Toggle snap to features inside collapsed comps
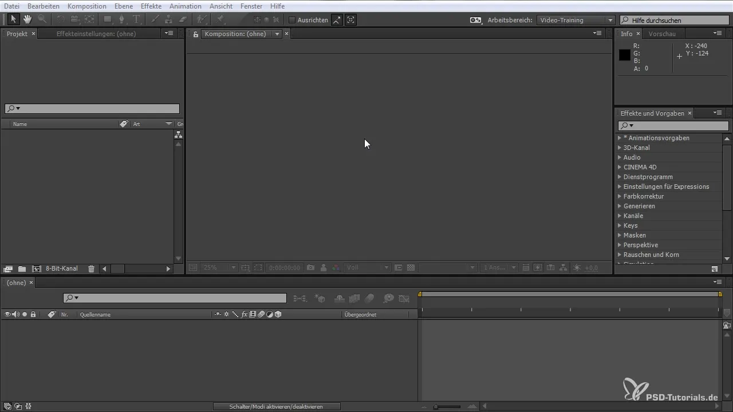Screen dimensions: 733x412 (x=350, y=20)
